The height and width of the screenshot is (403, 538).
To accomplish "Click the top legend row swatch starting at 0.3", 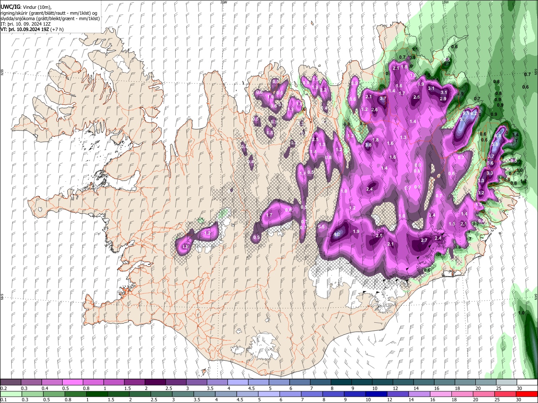I will (31, 382).
